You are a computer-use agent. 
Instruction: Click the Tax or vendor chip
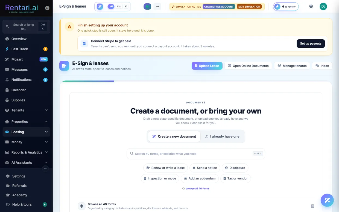pyautogui.click(x=235, y=178)
